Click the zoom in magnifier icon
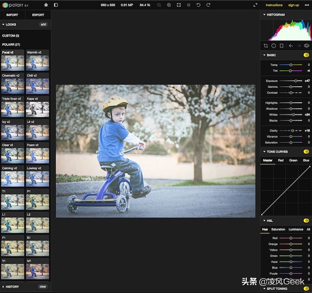This screenshot has height=293, width=312. 169,5
